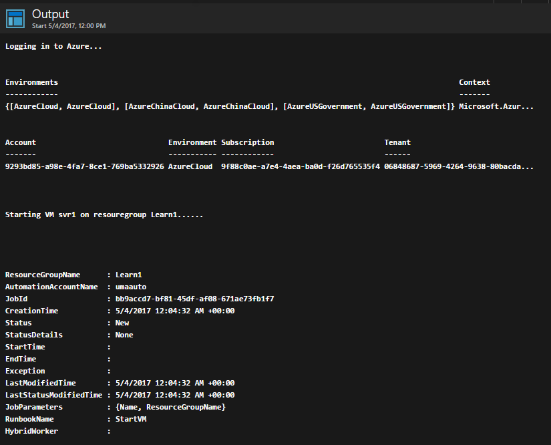
Task: Click the Microsoft.Azur... context value
Action: point(496,106)
